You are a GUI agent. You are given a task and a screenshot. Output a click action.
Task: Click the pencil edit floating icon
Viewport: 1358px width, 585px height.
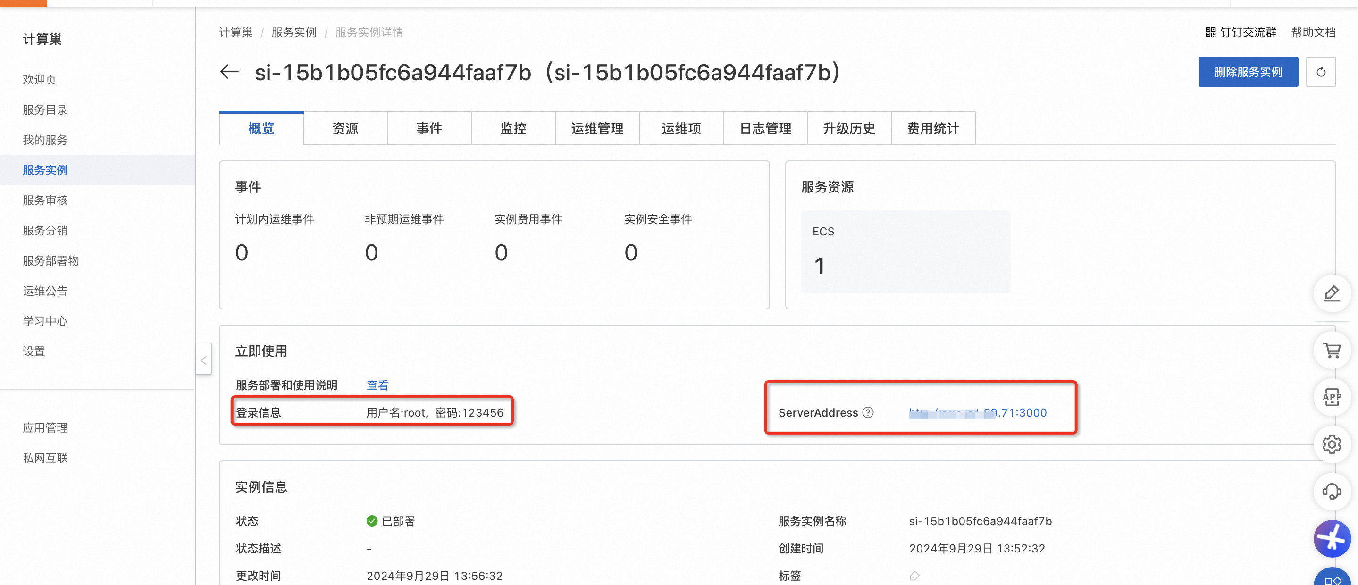click(x=1332, y=293)
